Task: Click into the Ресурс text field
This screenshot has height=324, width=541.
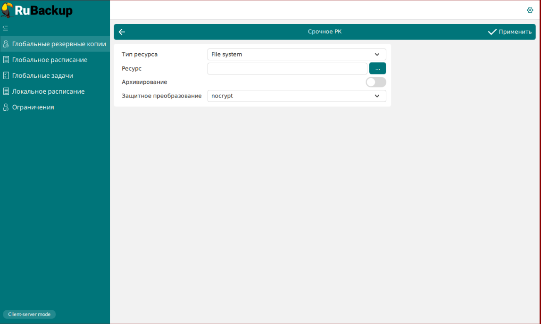Action: 287,69
